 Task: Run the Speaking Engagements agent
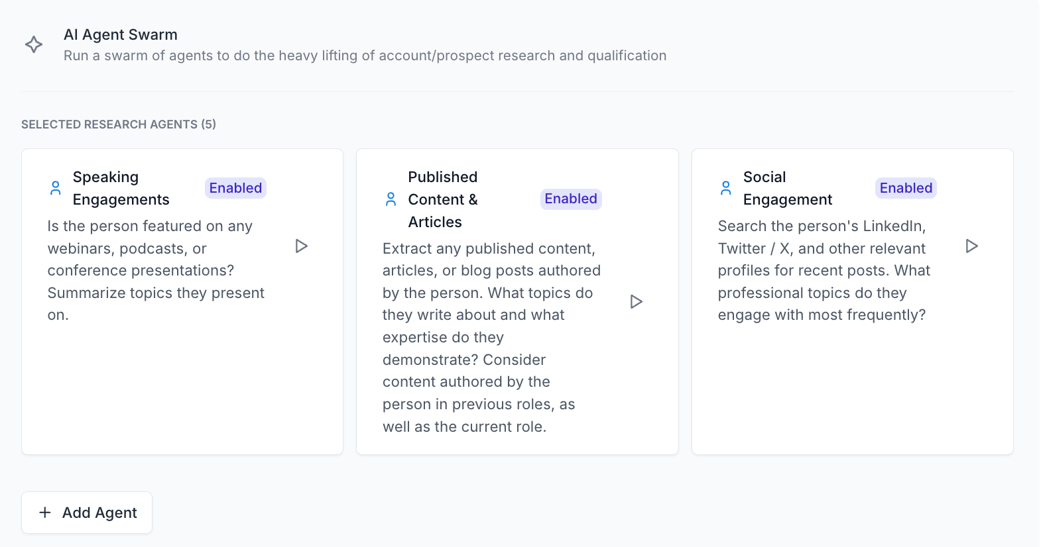(x=302, y=246)
